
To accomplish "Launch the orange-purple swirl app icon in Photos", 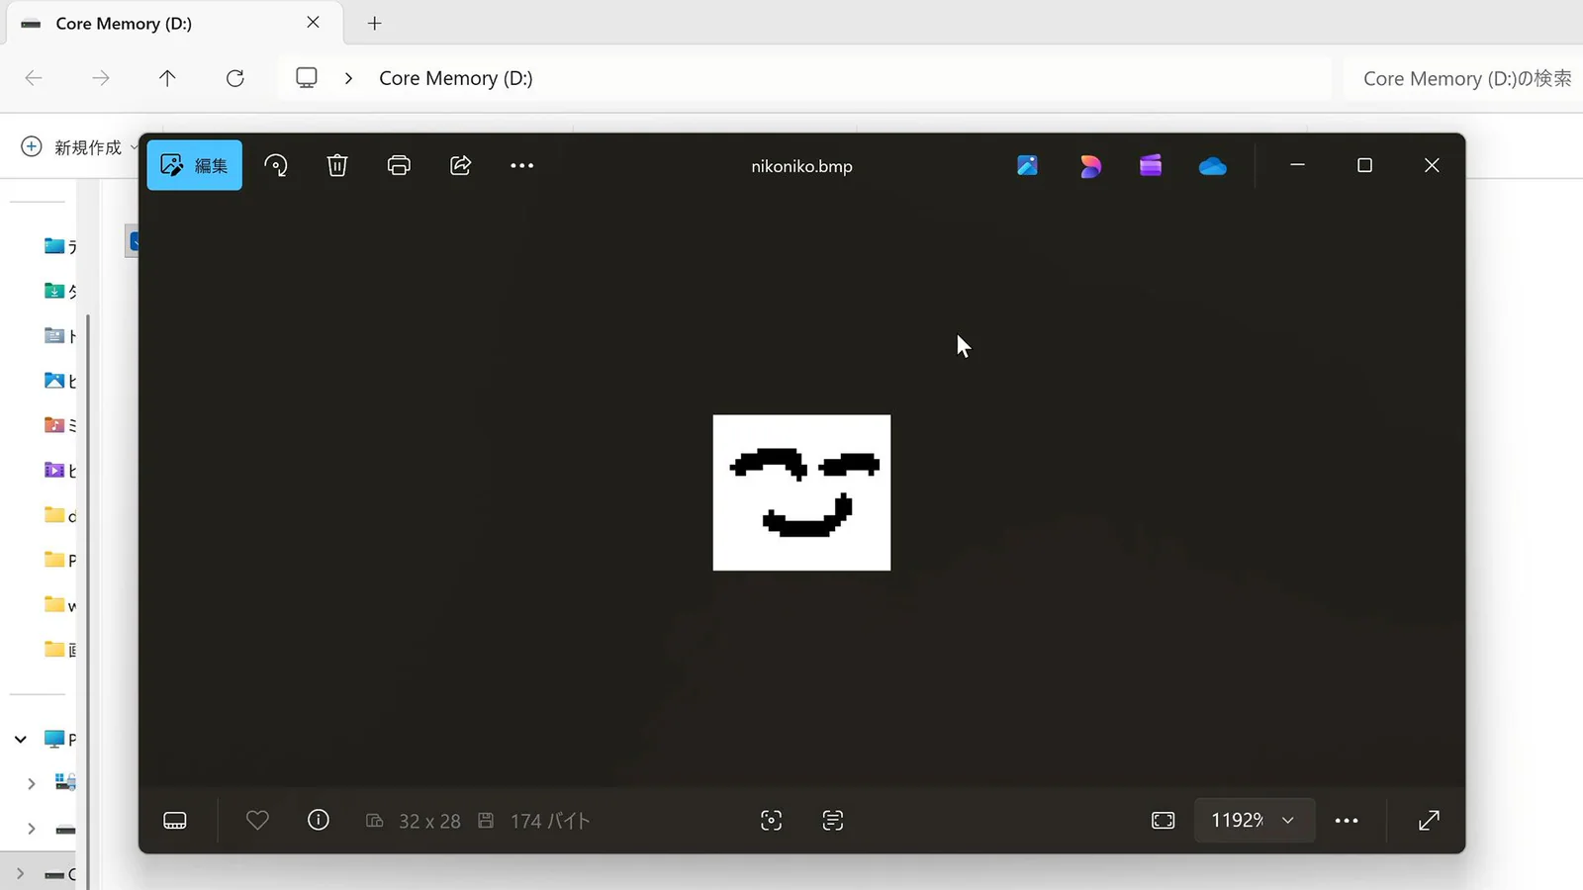I will coord(1090,166).
